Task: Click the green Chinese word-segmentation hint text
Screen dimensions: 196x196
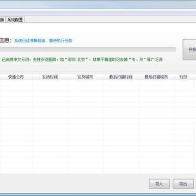Action: tap(82, 59)
